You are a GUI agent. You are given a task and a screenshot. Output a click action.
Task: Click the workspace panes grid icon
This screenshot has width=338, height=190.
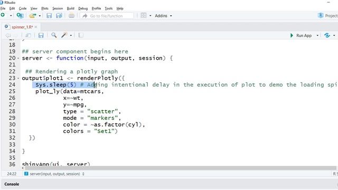pyautogui.click(x=144, y=15)
